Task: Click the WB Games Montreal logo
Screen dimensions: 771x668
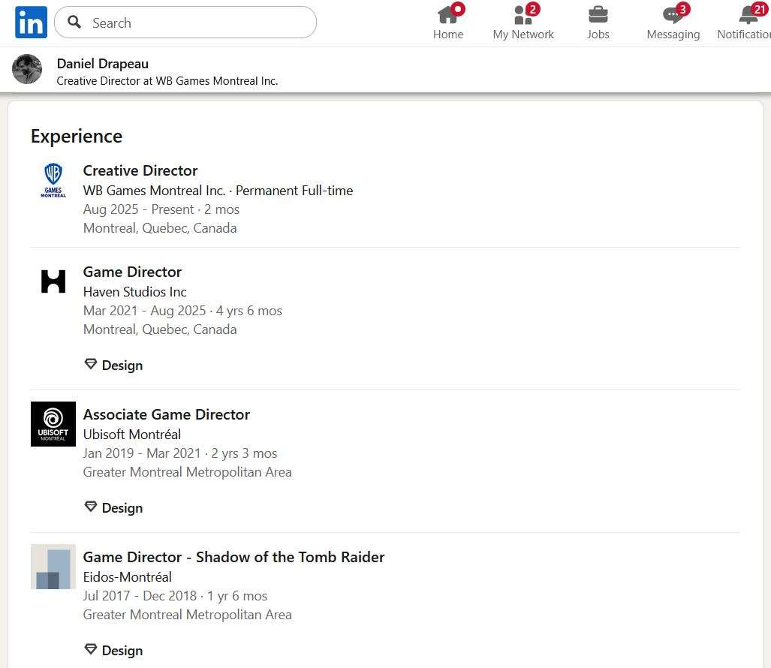Action: [53, 180]
